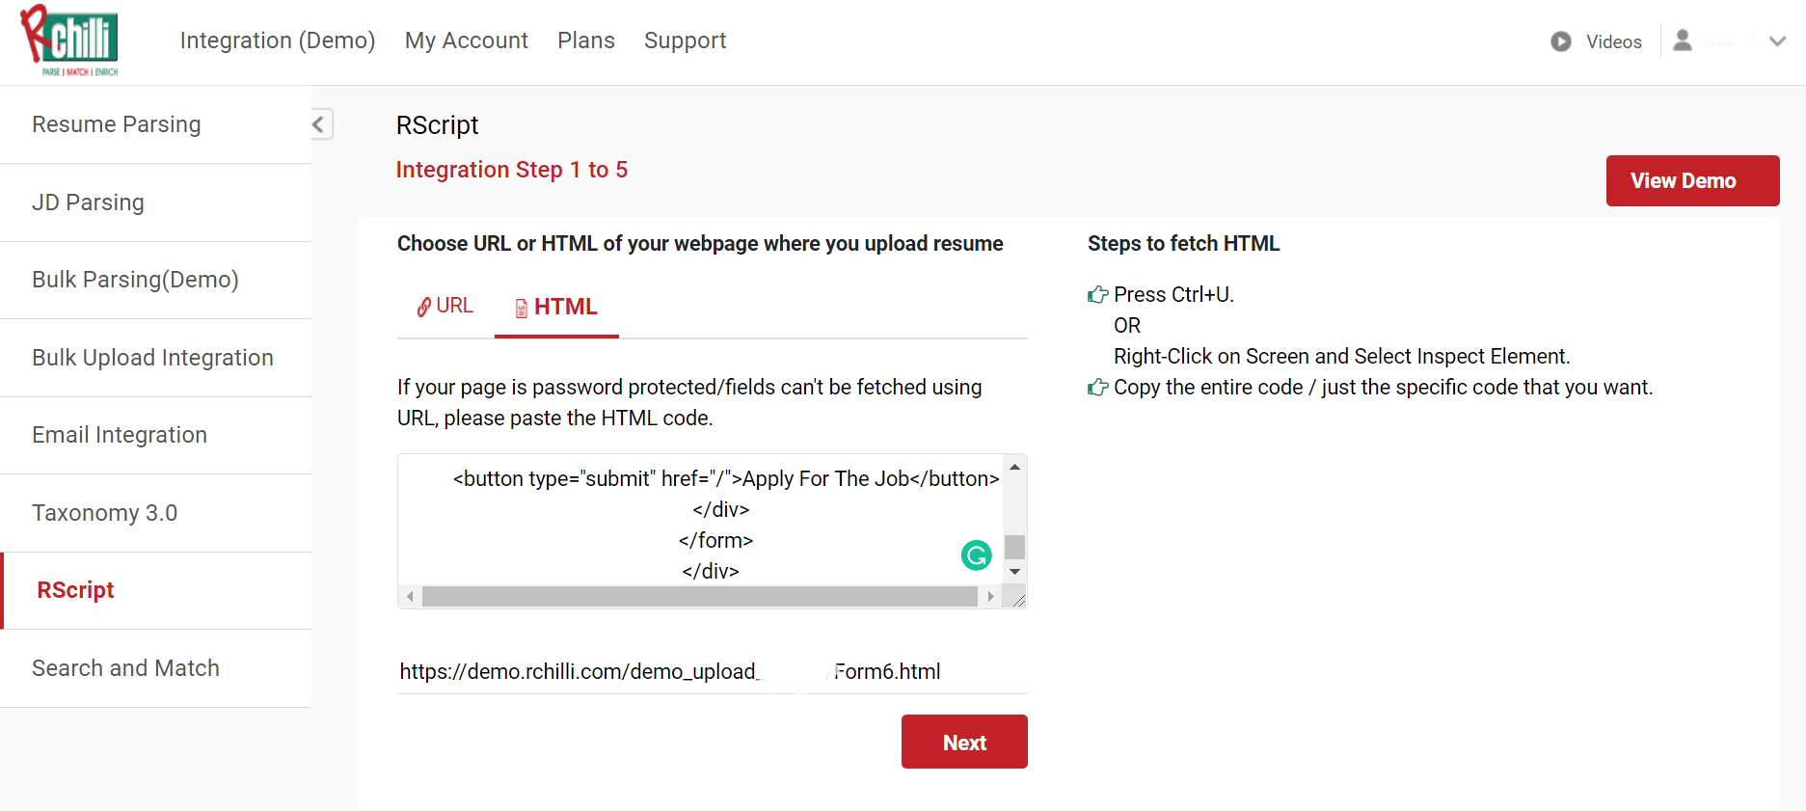Click the pointing-hand icon before 'Press Ctrl+U'
Viewport: 1806px width, 811px height.
coord(1097,294)
